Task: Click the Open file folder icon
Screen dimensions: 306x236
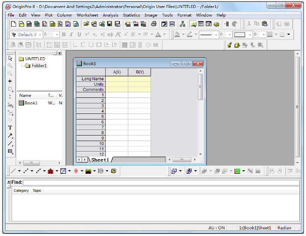Action: point(87,24)
